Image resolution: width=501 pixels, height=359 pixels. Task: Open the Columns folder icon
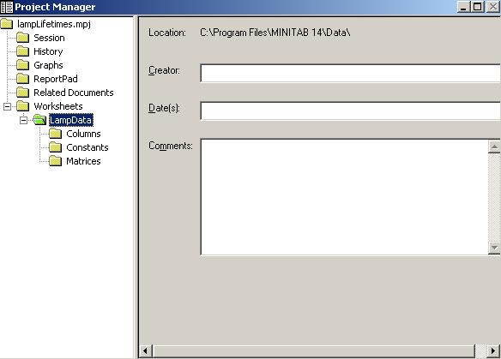click(x=56, y=134)
